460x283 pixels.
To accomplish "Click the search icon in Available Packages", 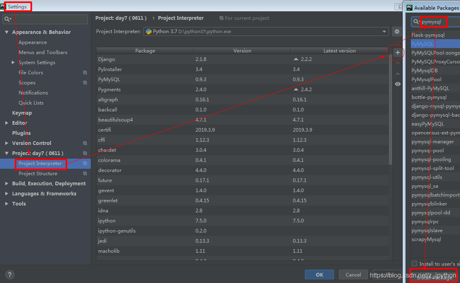I will pyautogui.click(x=416, y=21).
